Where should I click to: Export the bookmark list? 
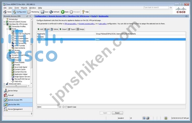click(72, 29)
